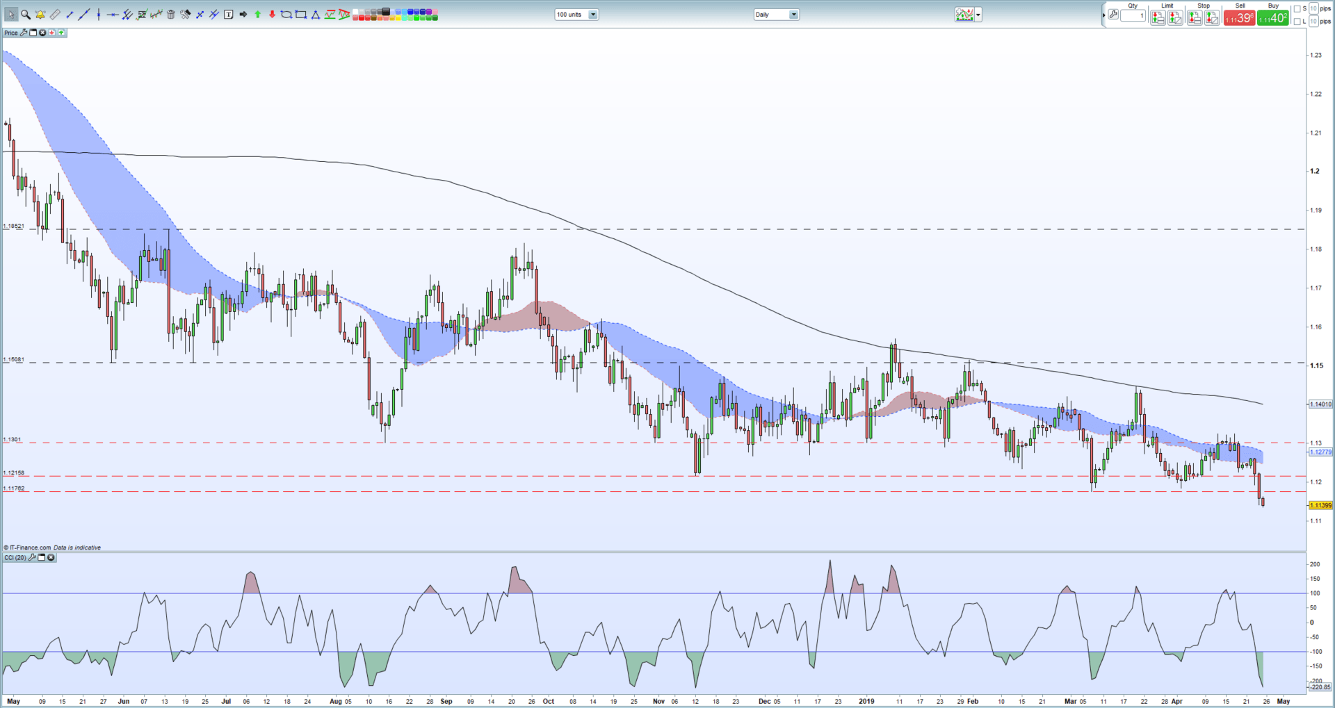Expand the indicators icon dropdown arrow
1335x708 pixels.
point(978,15)
